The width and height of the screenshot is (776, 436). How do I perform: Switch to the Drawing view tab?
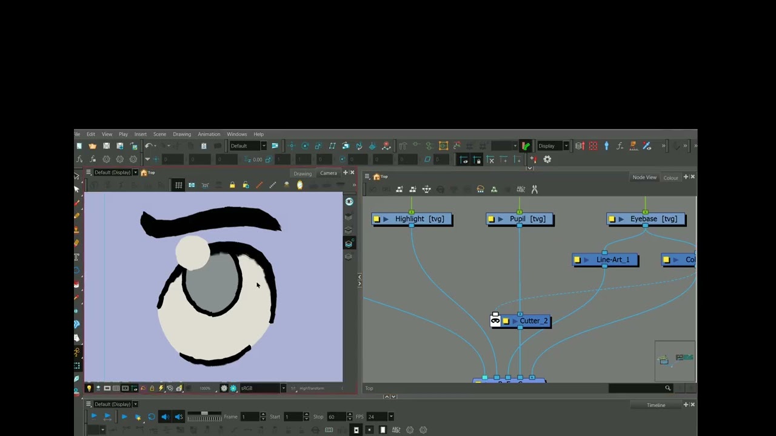(x=303, y=174)
